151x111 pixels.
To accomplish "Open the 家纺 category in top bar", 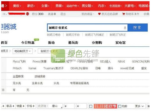I will 31,6.
